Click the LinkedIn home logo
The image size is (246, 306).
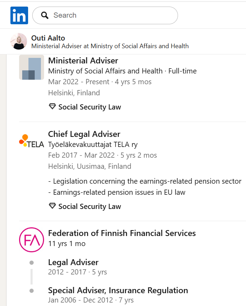(19, 15)
